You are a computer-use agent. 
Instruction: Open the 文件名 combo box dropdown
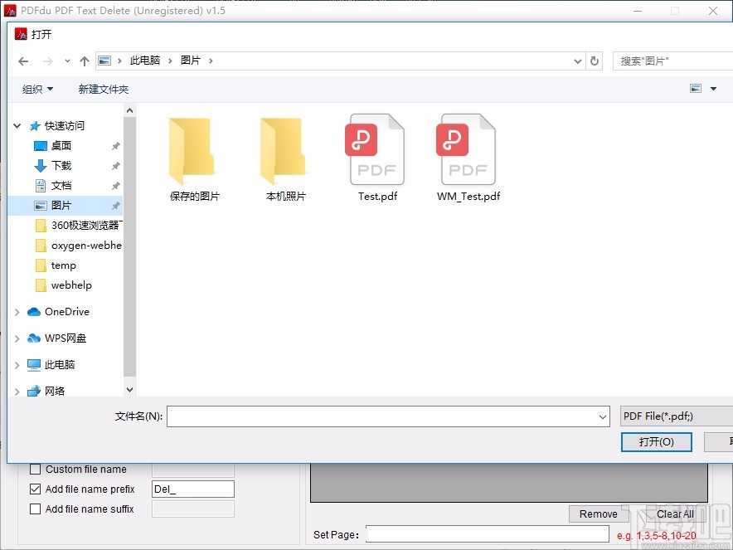click(x=602, y=416)
